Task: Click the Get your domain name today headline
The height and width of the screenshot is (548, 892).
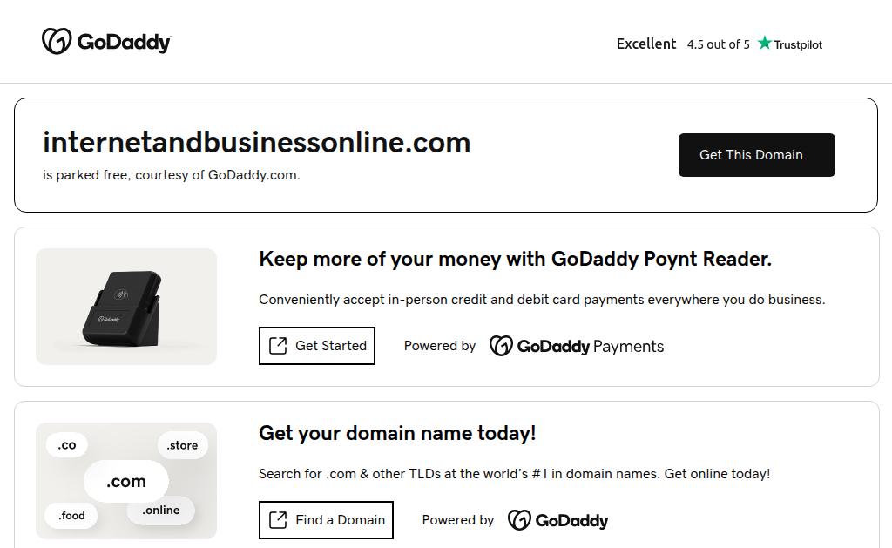Action: pyautogui.click(x=397, y=433)
